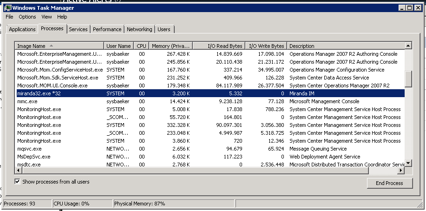The height and width of the screenshot is (211, 426).
Task: Switch to the Users tab
Action: tap(164, 29)
